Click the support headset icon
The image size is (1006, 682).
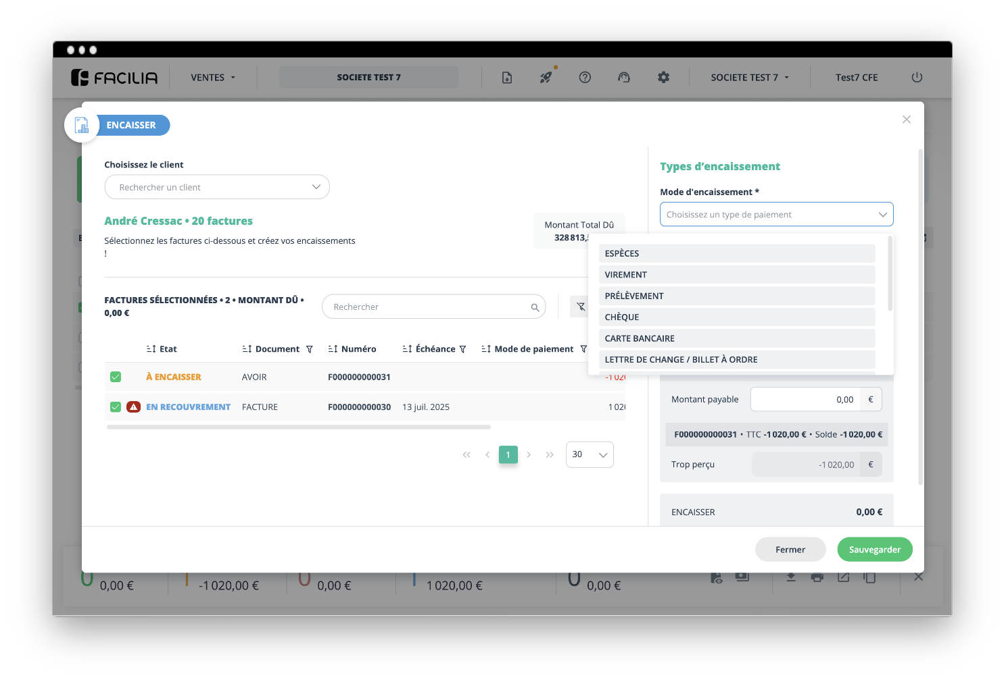pyautogui.click(x=624, y=78)
